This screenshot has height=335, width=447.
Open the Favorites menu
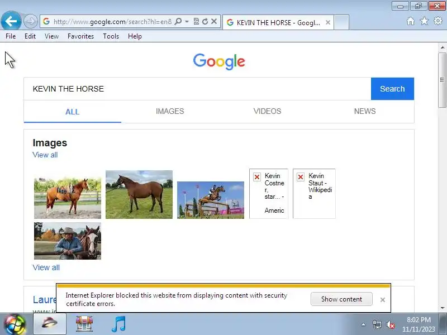click(x=80, y=36)
